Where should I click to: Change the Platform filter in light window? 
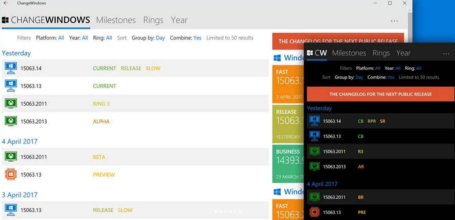point(50,38)
